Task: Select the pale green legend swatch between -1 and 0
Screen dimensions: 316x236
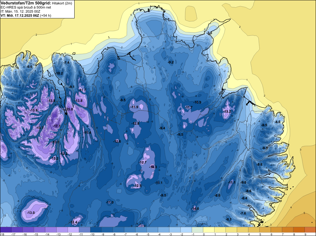Action: pyautogui.click(x=197, y=230)
